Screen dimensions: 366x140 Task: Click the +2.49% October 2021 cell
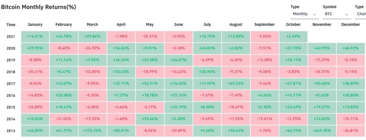(x=293, y=37)
